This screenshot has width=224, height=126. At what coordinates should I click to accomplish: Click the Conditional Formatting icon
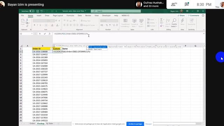125,21
